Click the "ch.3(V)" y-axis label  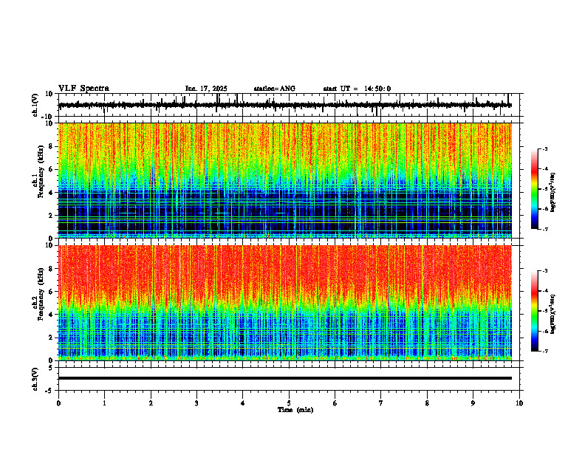[x=35, y=379]
